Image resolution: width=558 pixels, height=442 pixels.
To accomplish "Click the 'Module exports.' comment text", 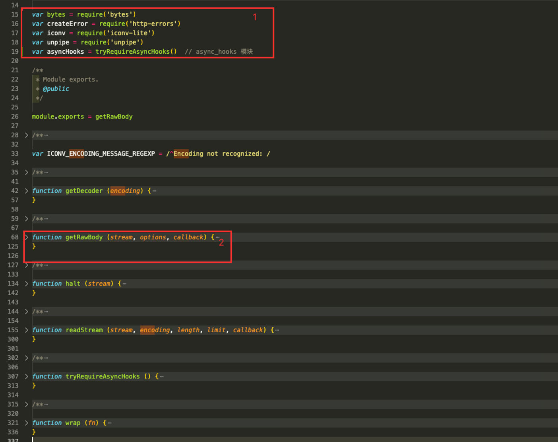I will [x=70, y=79].
